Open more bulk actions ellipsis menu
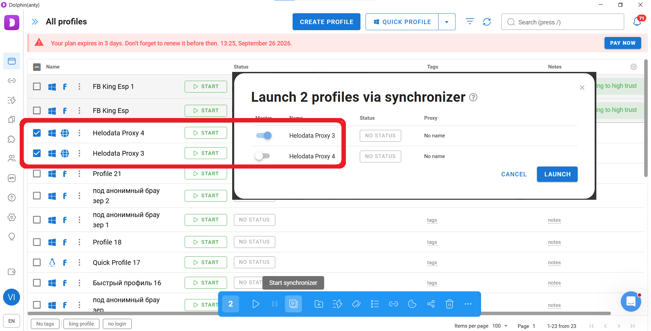 [468, 304]
